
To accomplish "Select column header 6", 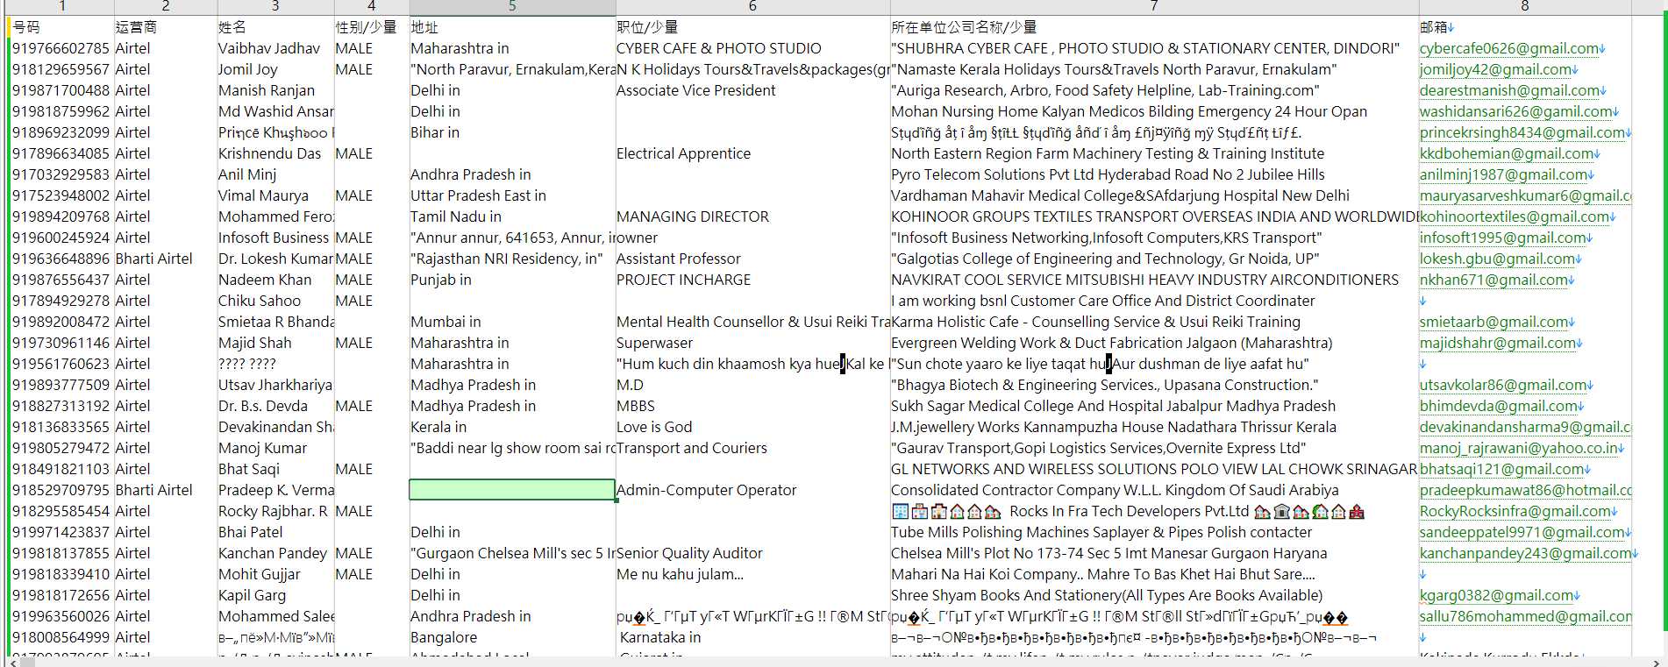I will [752, 6].
